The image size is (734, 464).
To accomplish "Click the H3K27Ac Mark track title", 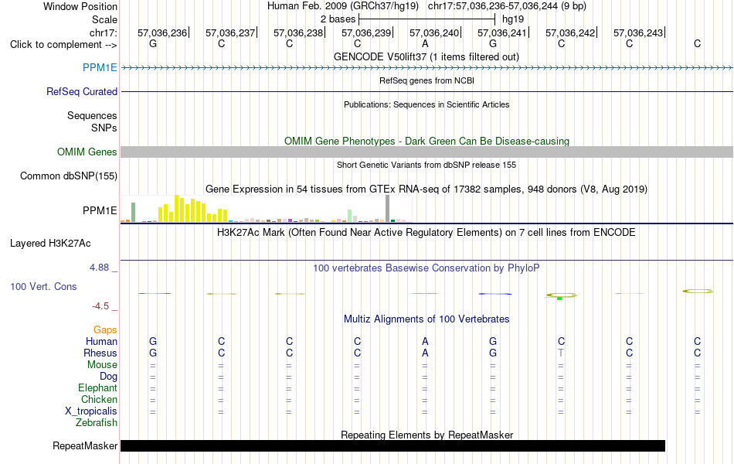I will pyautogui.click(x=426, y=233).
